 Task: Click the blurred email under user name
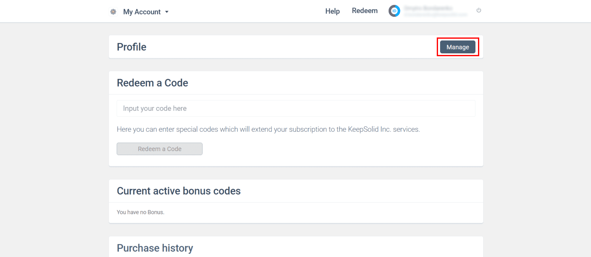436,14
